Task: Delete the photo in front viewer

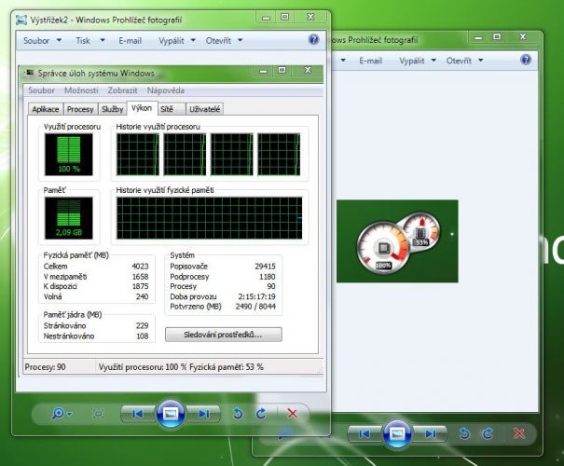Action: [293, 414]
